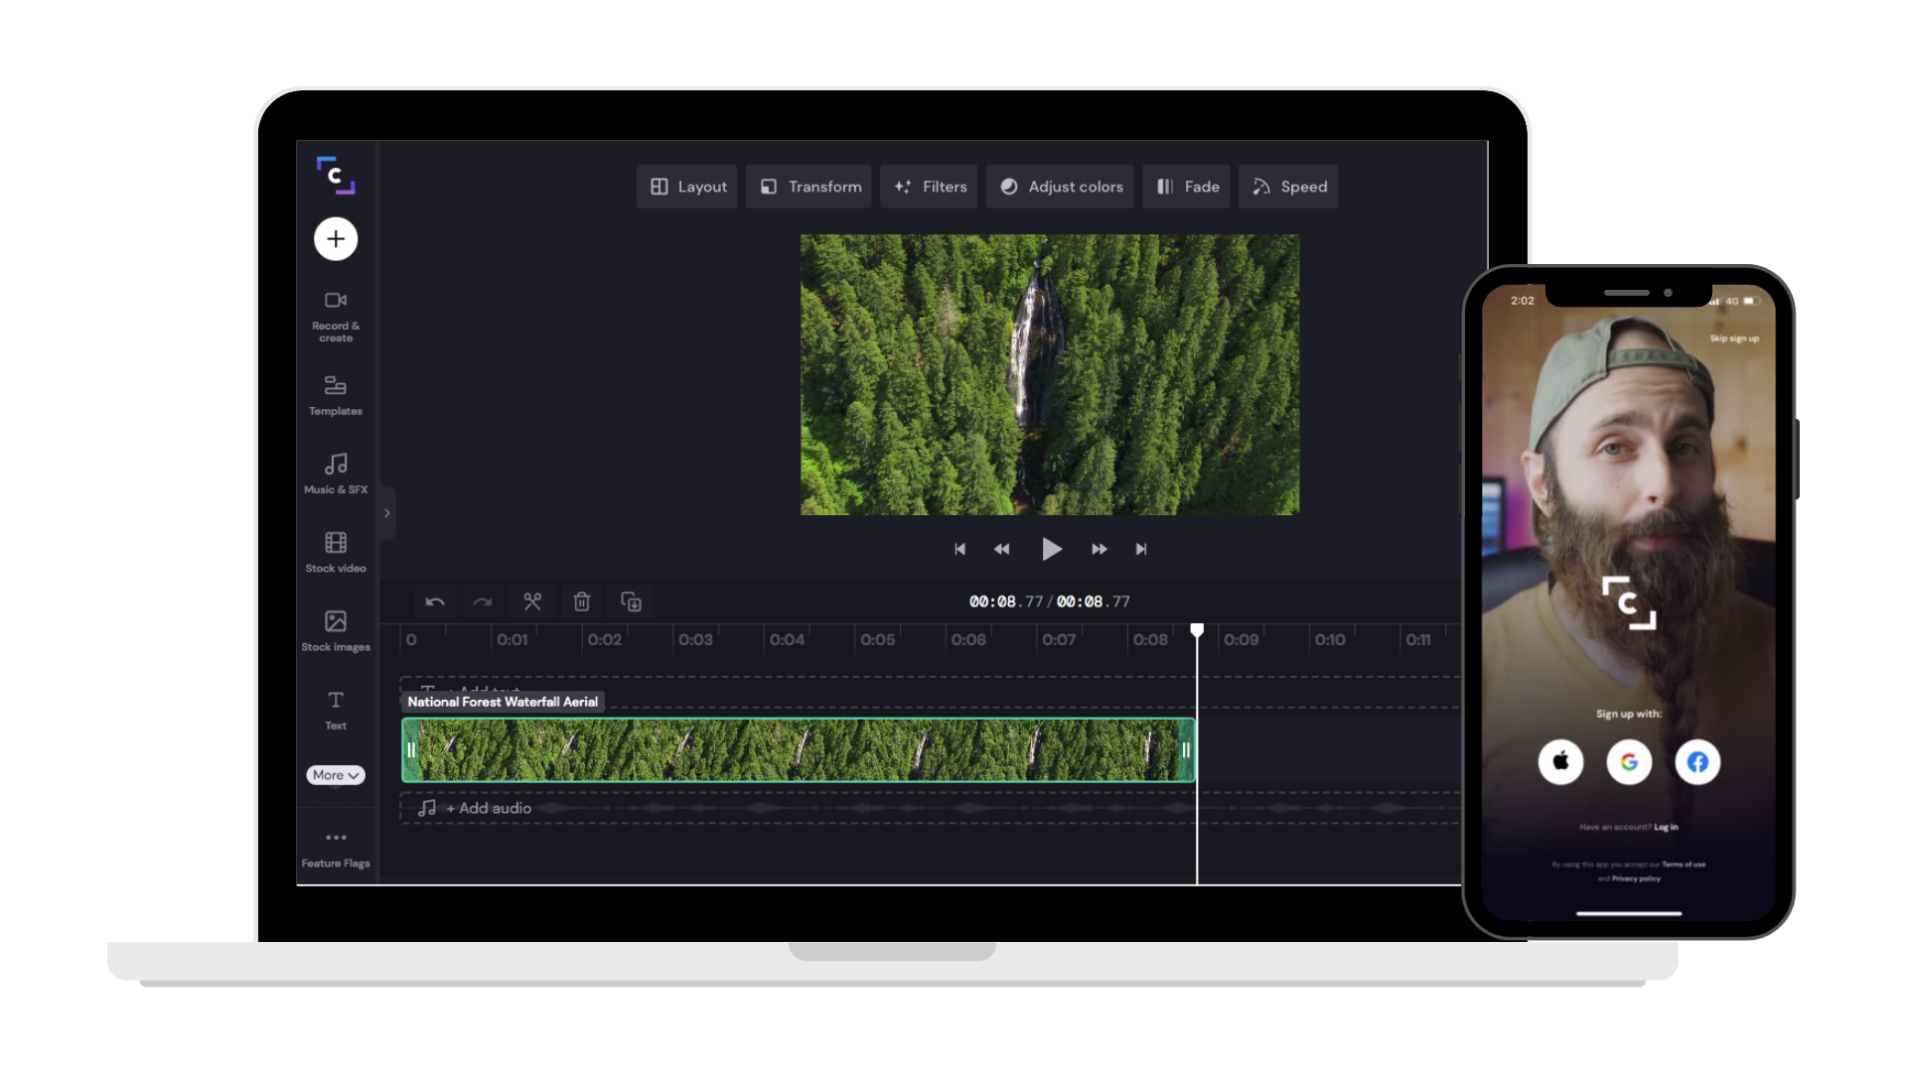Click the duplicate clip icon
This screenshot has width=1907, height=1072.
click(x=631, y=602)
